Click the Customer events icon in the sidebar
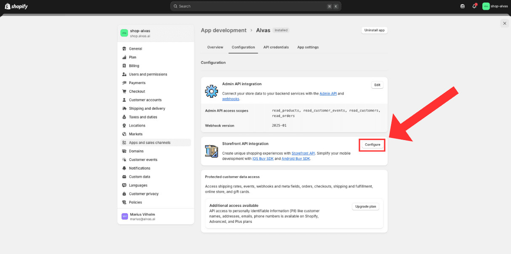511x254 pixels. click(124, 160)
